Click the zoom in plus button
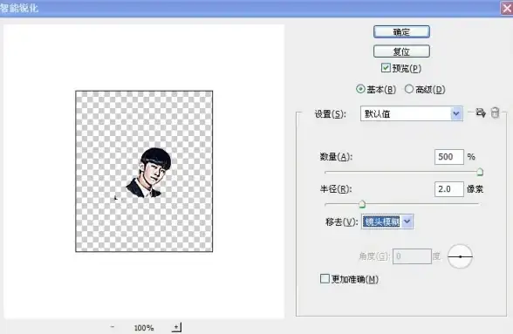513x334 pixels. [176, 327]
